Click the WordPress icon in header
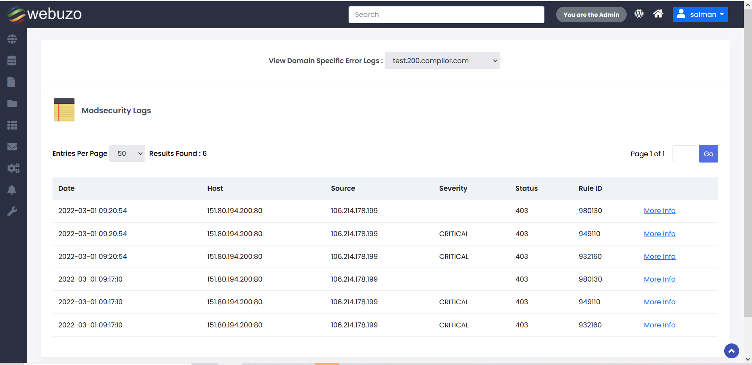Viewport: 752px width, 365px height. (639, 14)
